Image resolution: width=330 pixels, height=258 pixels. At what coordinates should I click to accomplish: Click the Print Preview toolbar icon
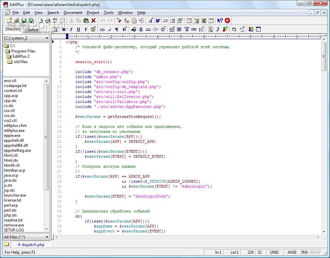pyautogui.click(x=40, y=21)
